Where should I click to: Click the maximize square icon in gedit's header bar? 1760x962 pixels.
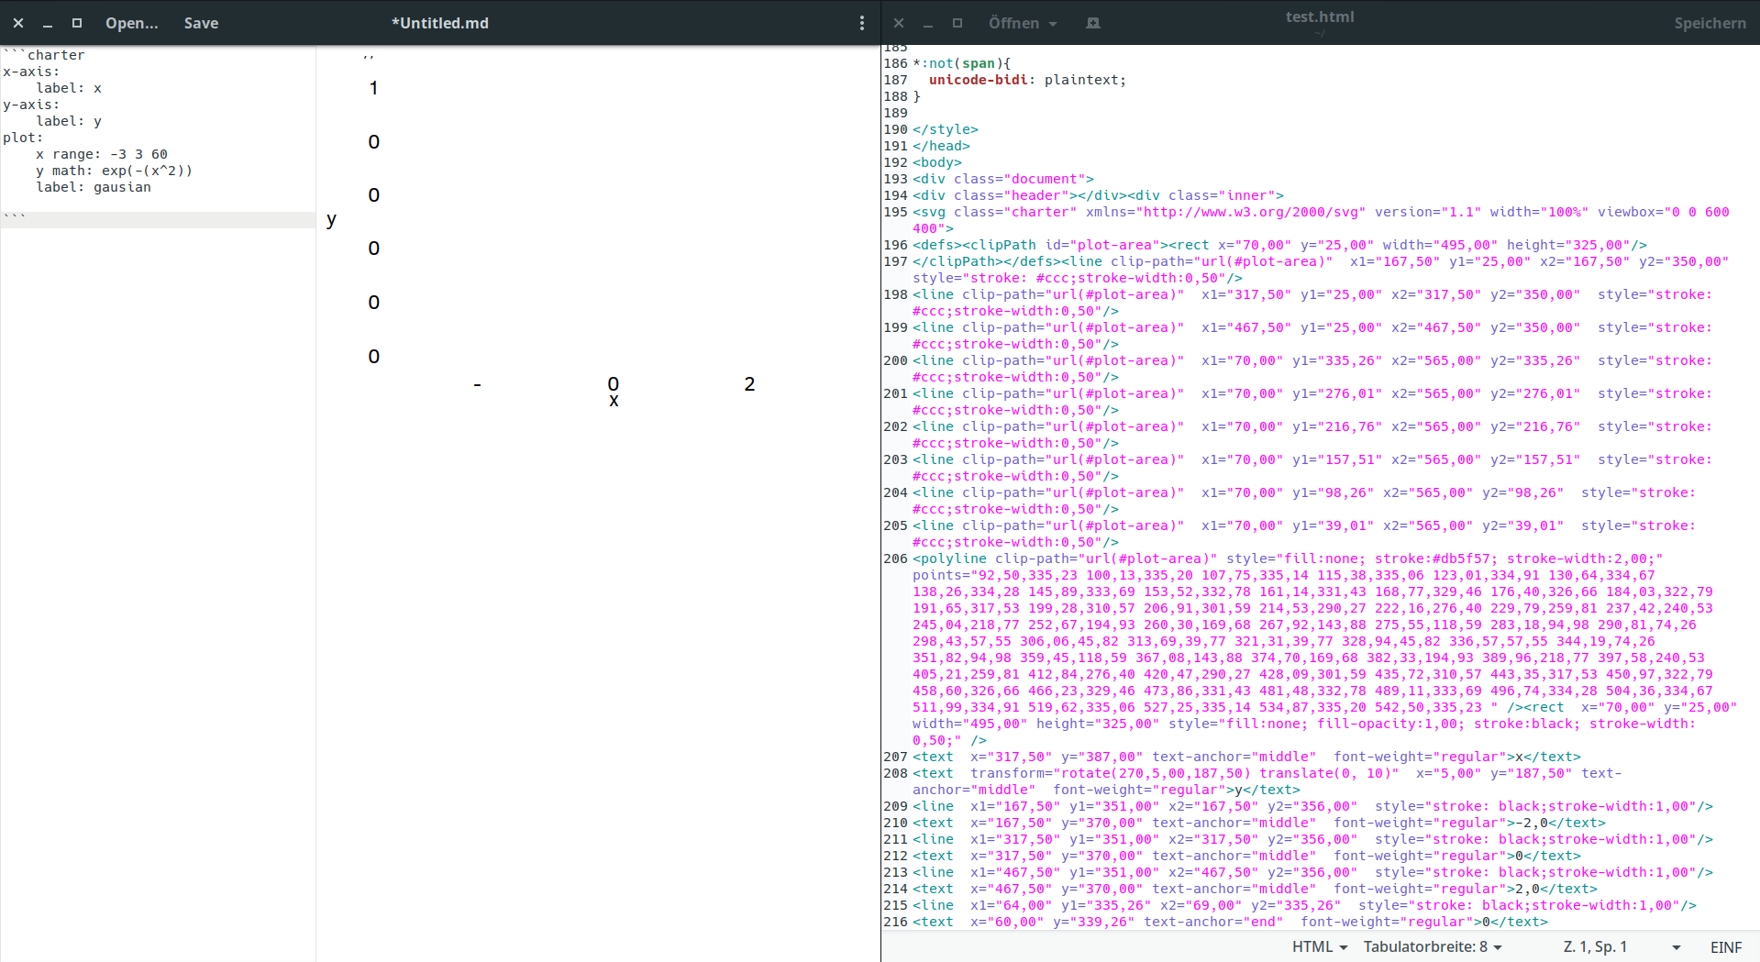pos(957,23)
